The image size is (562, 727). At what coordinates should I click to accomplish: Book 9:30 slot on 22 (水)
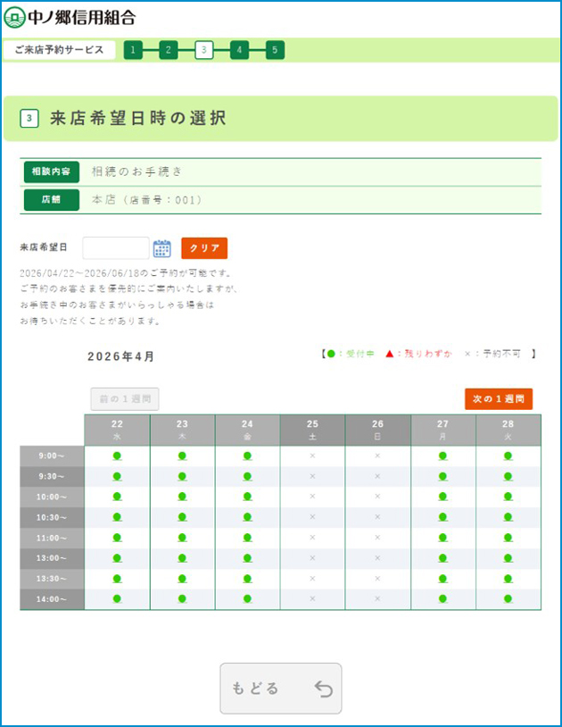[x=117, y=476]
